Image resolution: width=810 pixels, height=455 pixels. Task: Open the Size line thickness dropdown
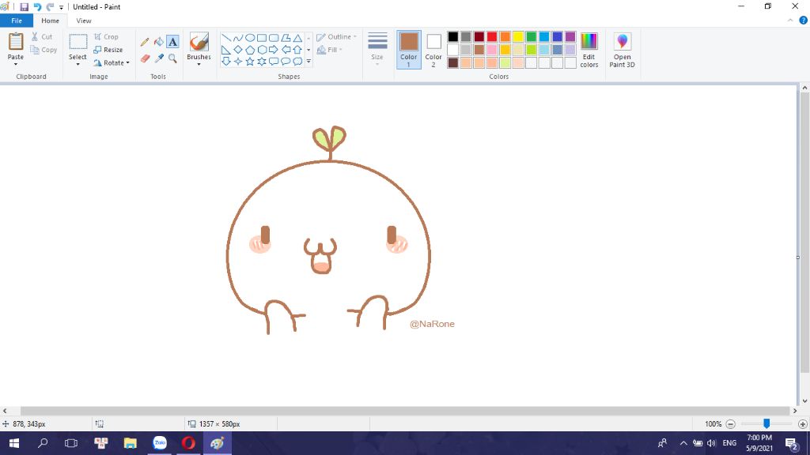click(x=377, y=48)
